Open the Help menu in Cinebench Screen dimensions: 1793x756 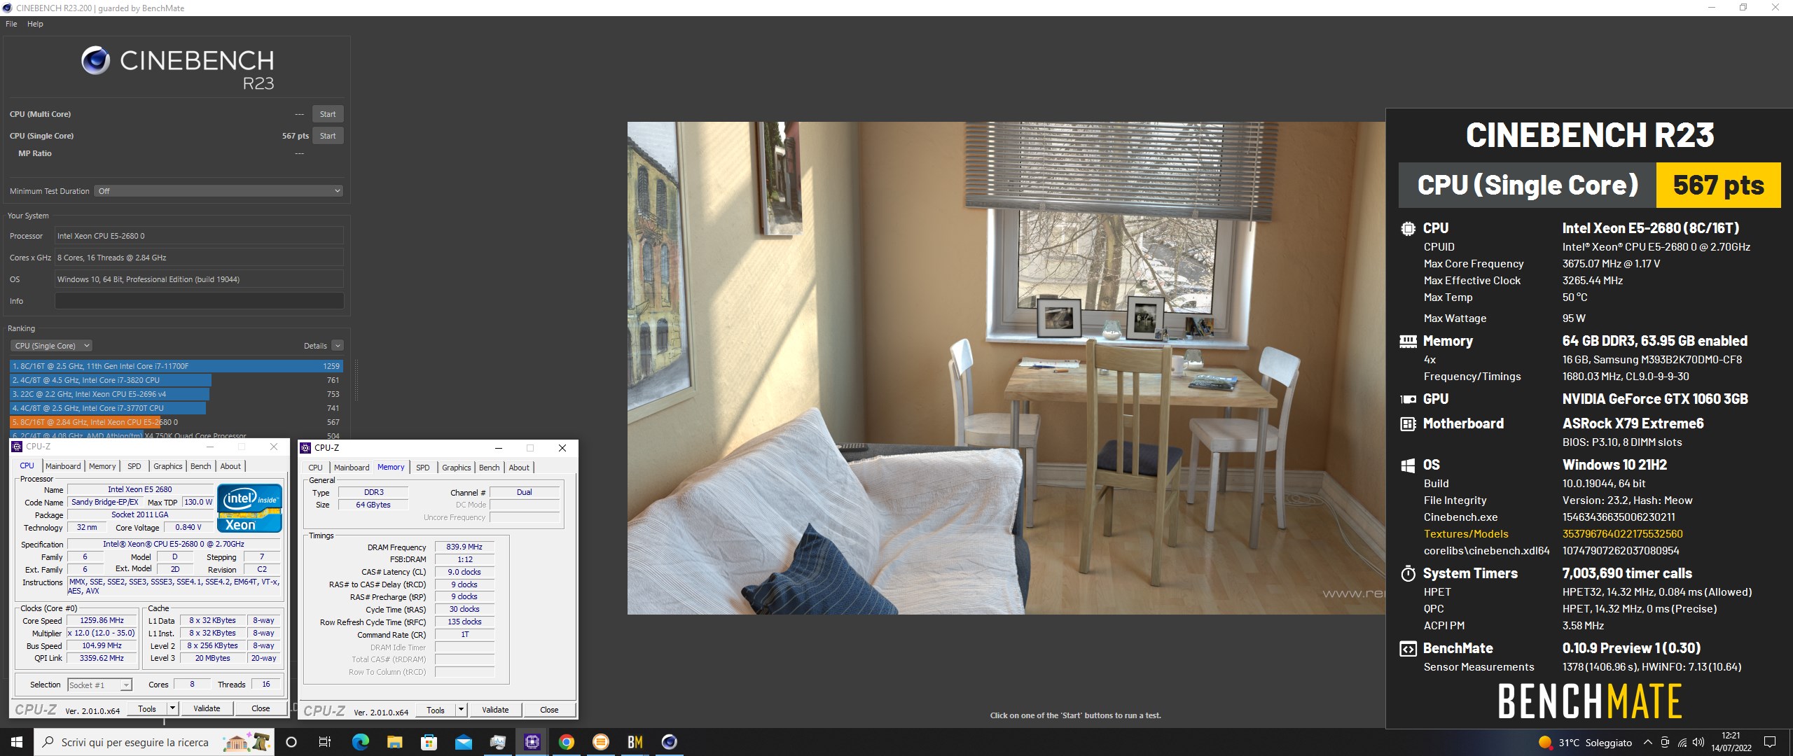point(35,24)
